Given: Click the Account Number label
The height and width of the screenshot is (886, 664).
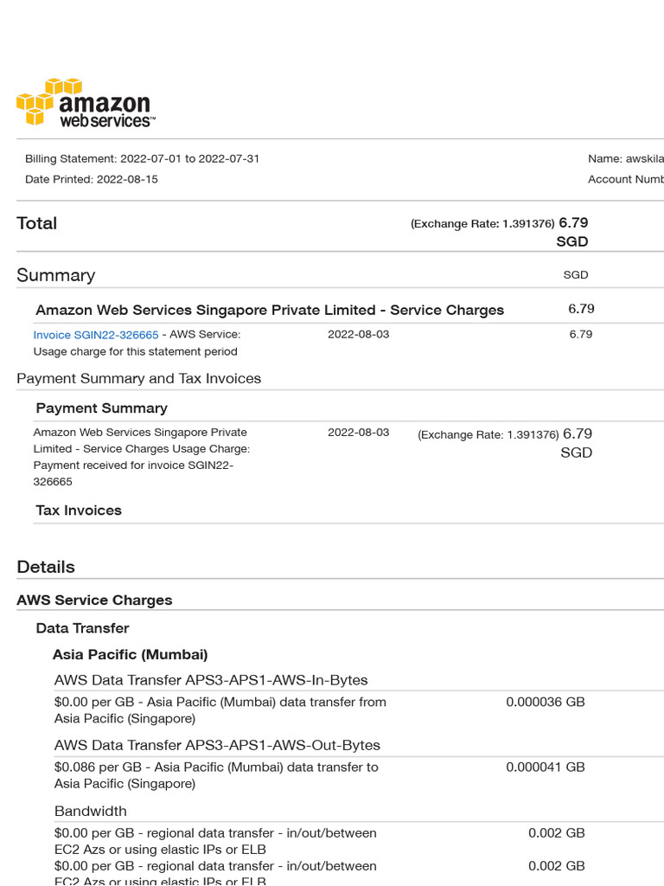Looking at the screenshot, I should (626, 179).
